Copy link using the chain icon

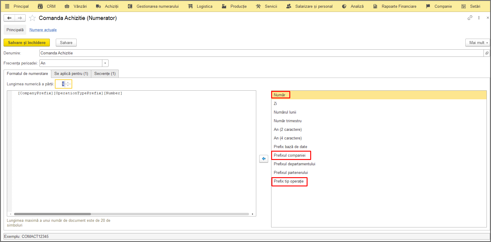470,18
